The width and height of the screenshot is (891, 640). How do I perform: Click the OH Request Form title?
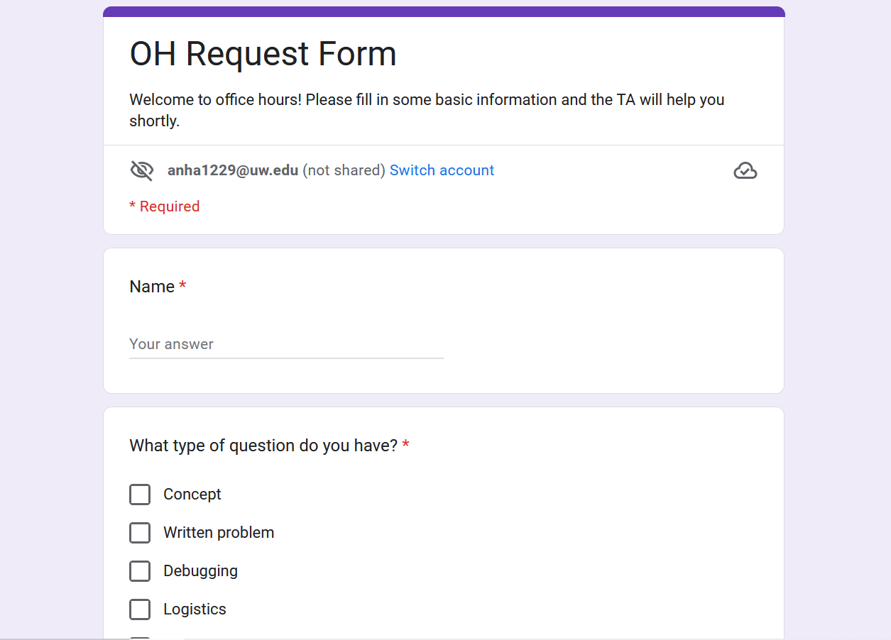point(263,54)
